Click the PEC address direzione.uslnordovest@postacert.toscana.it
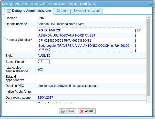Screen dimensions: 155x119 68,86
